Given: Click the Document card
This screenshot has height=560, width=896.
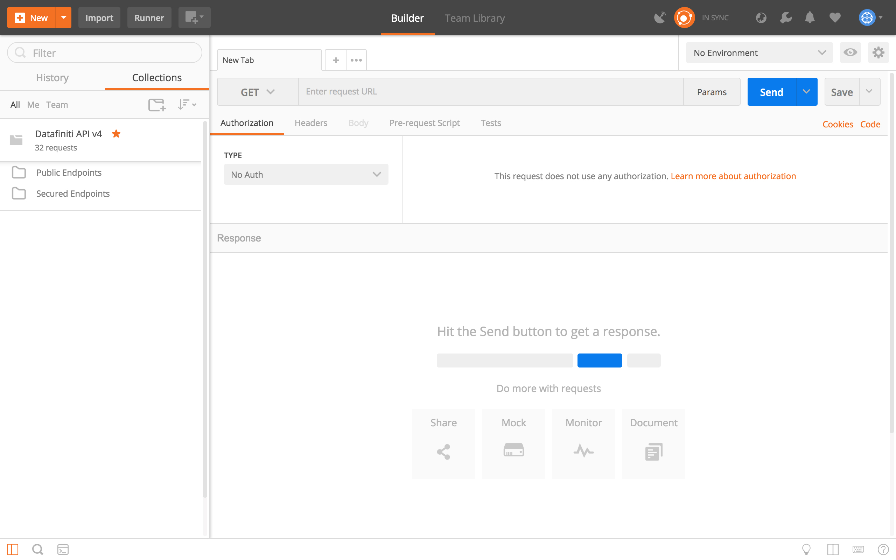Looking at the screenshot, I should point(653,444).
